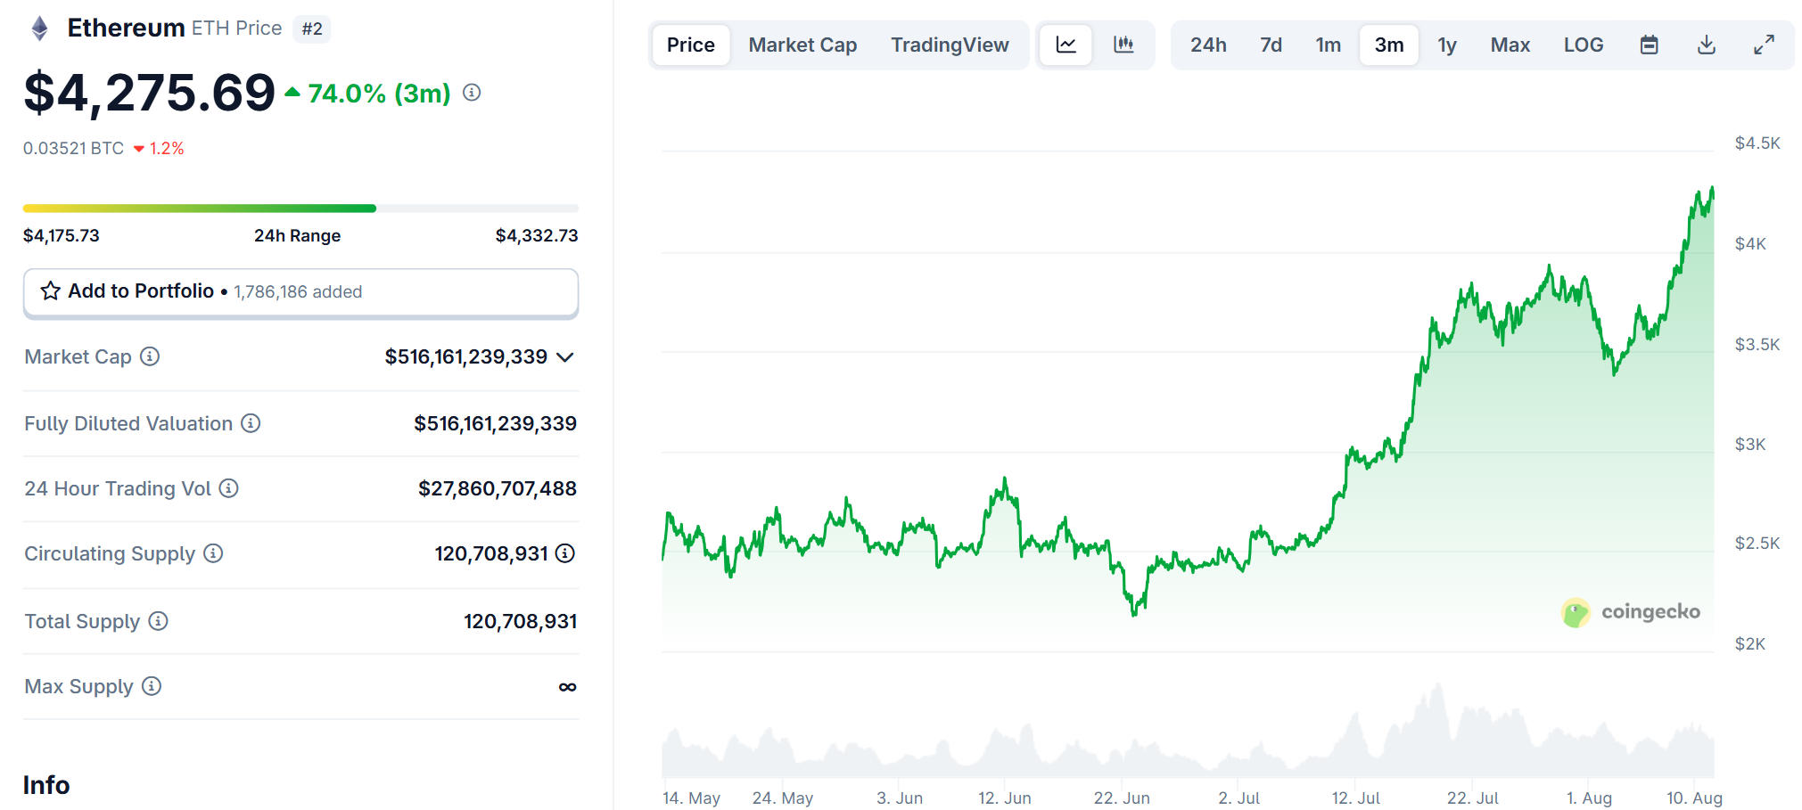This screenshot has width=1802, height=810.
Task: Open the info icon beside 74.0% (3m)
Action: click(472, 93)
